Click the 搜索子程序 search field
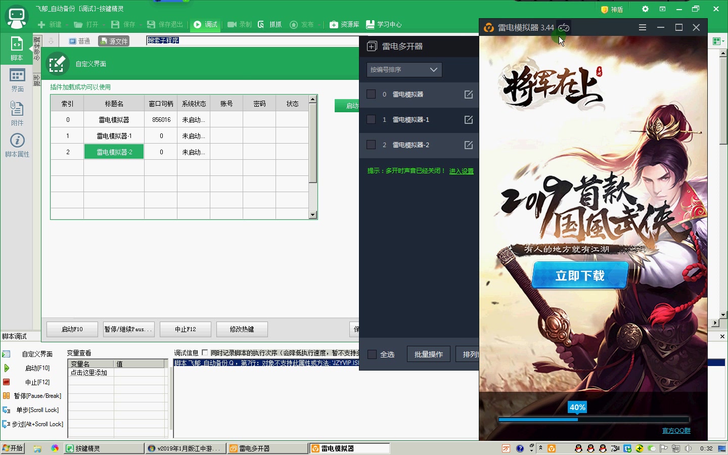The height and width of the screenshot is (455, 728). coord(253,40)
